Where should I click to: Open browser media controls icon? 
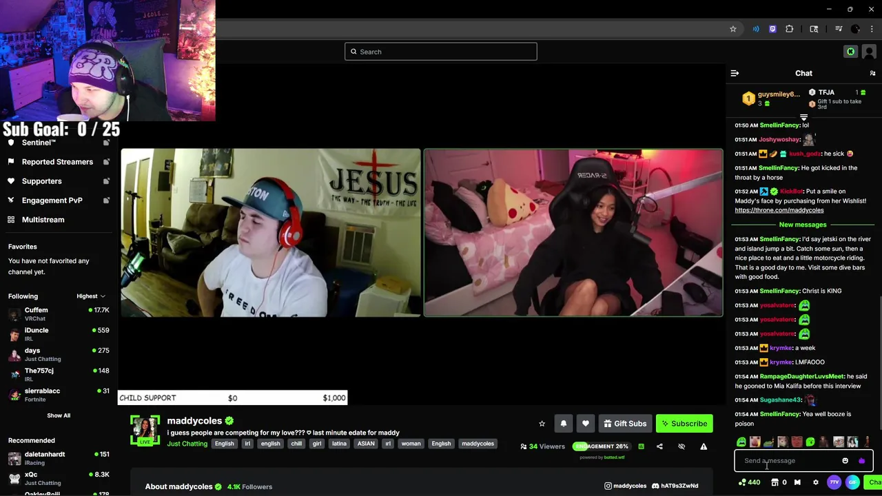pyautogui.click(x=839, y=29)
